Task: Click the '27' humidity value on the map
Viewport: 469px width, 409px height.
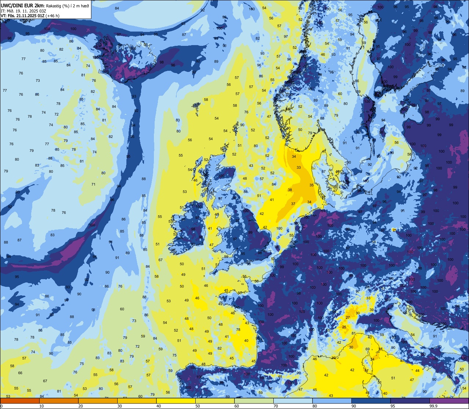Action: [x=348, y=317]
